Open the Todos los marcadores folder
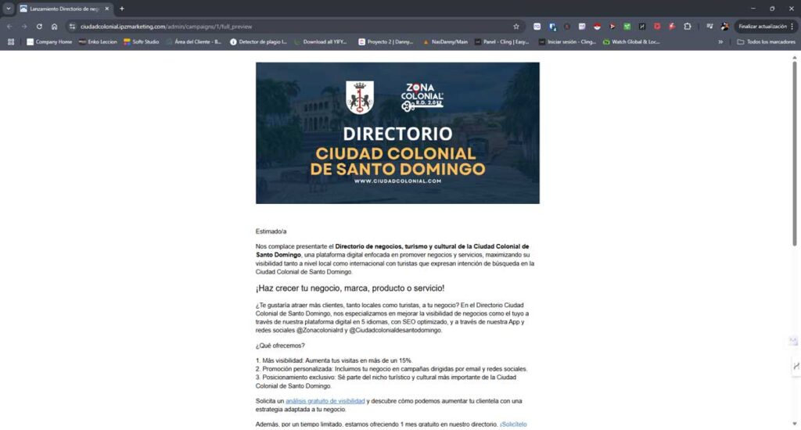This screenshot has width=801, height=430. point(767,42)
